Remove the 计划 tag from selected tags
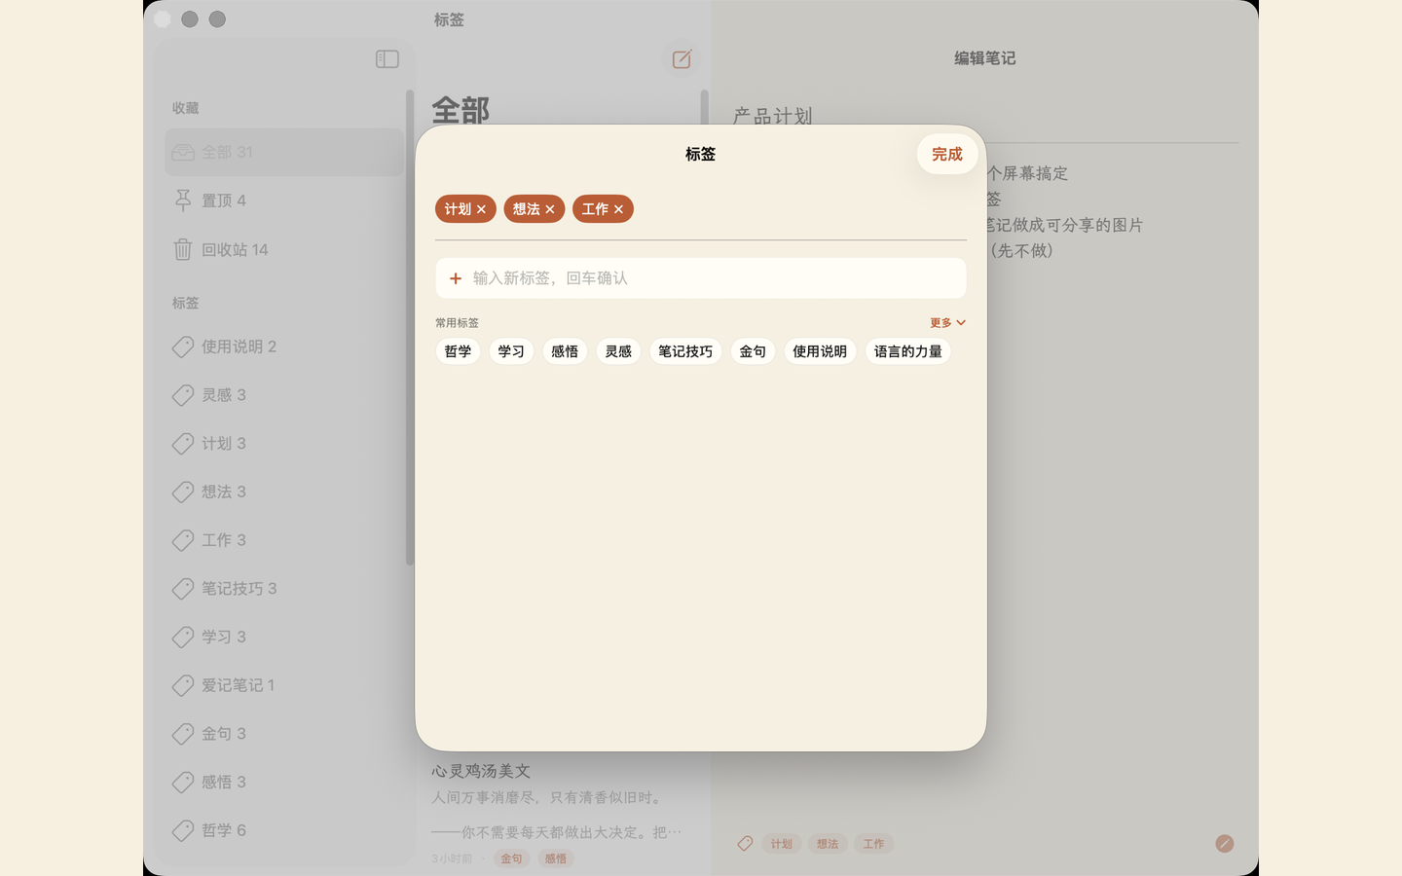The image size is (1402, 876). [x=481, y=209]
